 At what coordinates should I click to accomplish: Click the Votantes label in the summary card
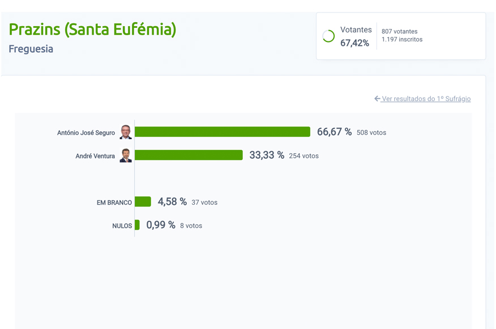356,29
